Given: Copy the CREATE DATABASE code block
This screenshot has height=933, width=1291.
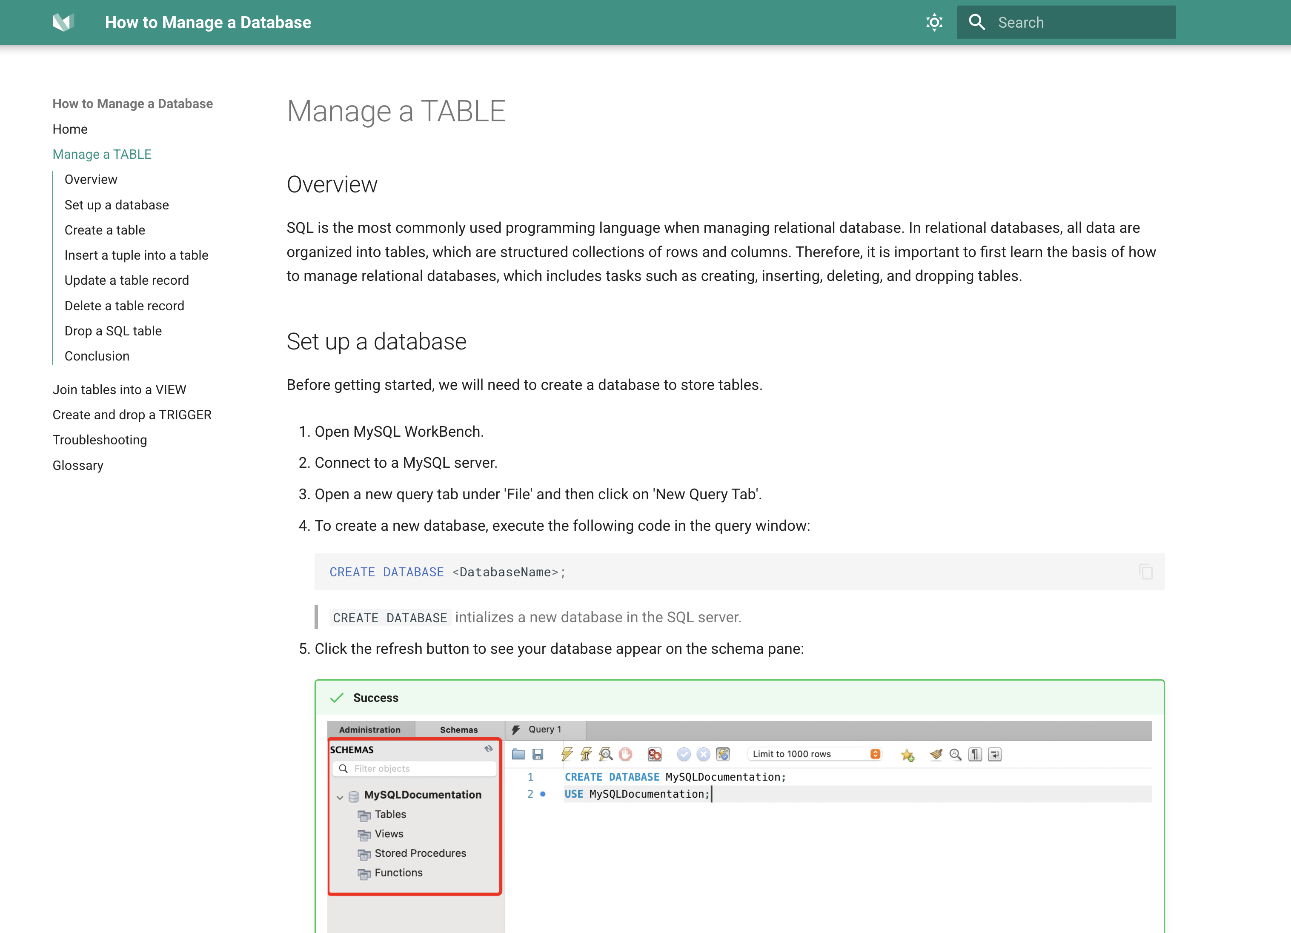Looking at the screenshot, I should pos(1145,572).
